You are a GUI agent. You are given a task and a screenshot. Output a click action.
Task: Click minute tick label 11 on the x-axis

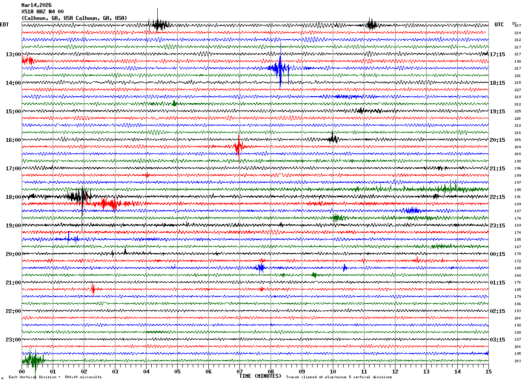pos(364,371)
